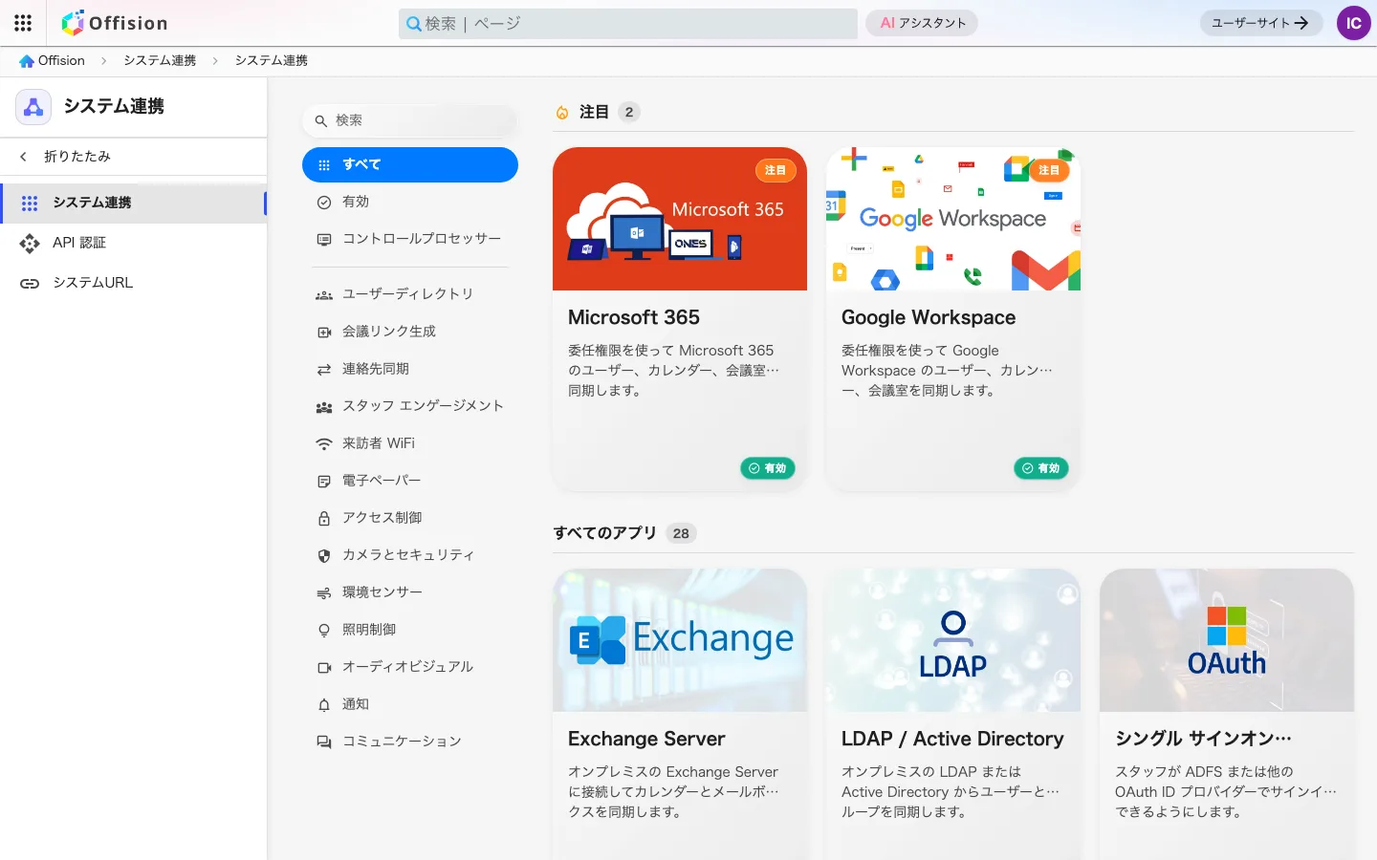Open the IC user avatar
The height and width of the screenshot is (860, 1377).
coord(1353,23)
